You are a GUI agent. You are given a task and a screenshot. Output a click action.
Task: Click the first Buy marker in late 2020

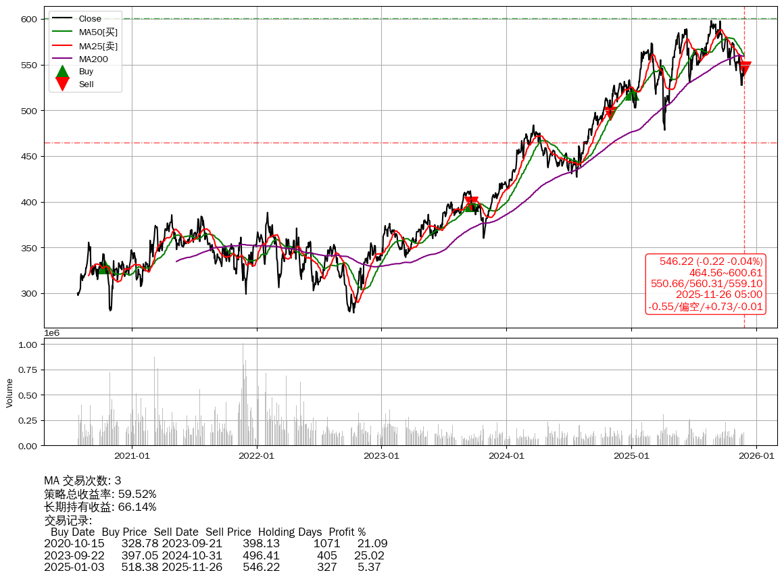(103, 266)
